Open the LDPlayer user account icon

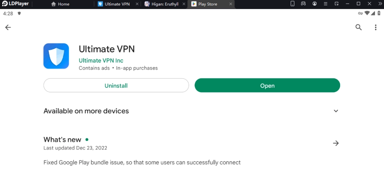click(x=314, y=4)
